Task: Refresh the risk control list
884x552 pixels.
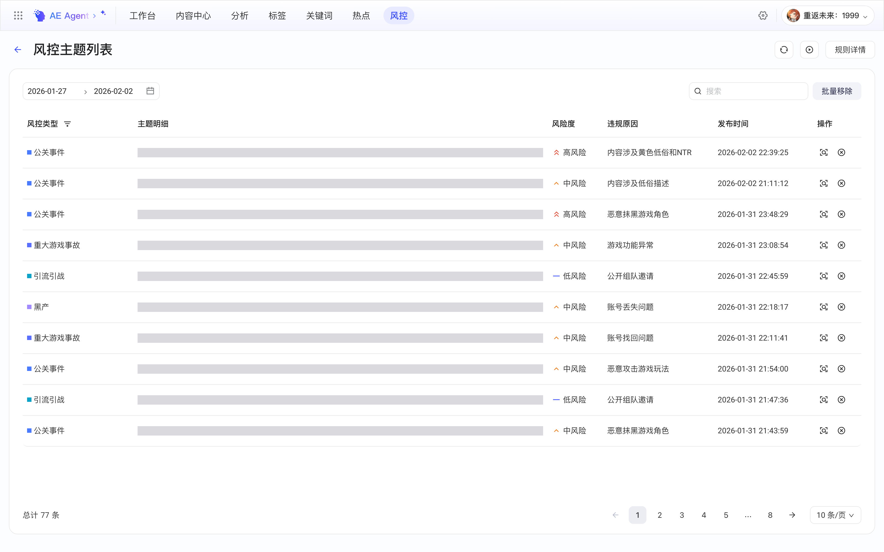Action: tap(784, 50)
